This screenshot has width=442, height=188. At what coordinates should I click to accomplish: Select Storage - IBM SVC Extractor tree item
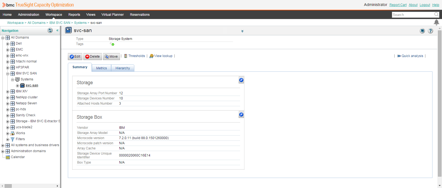pos(38,121)
